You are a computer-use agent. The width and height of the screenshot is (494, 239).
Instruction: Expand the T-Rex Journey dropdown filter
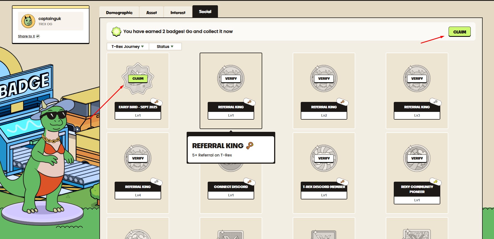[128, 47]
